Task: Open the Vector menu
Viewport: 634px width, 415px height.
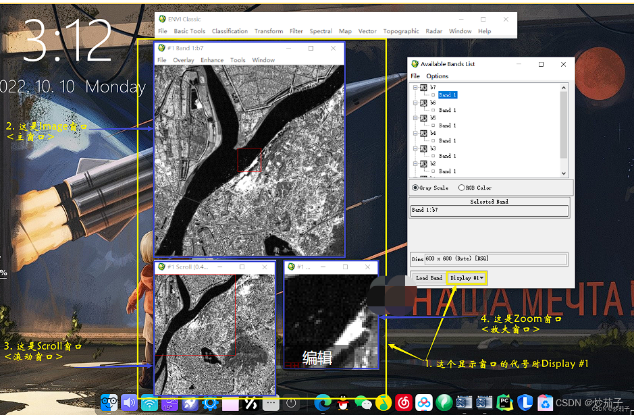Action: coord(367,31)
